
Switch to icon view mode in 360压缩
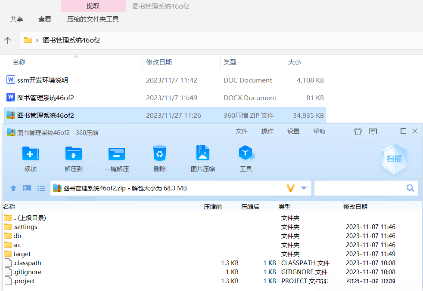(x=27, y=188)
